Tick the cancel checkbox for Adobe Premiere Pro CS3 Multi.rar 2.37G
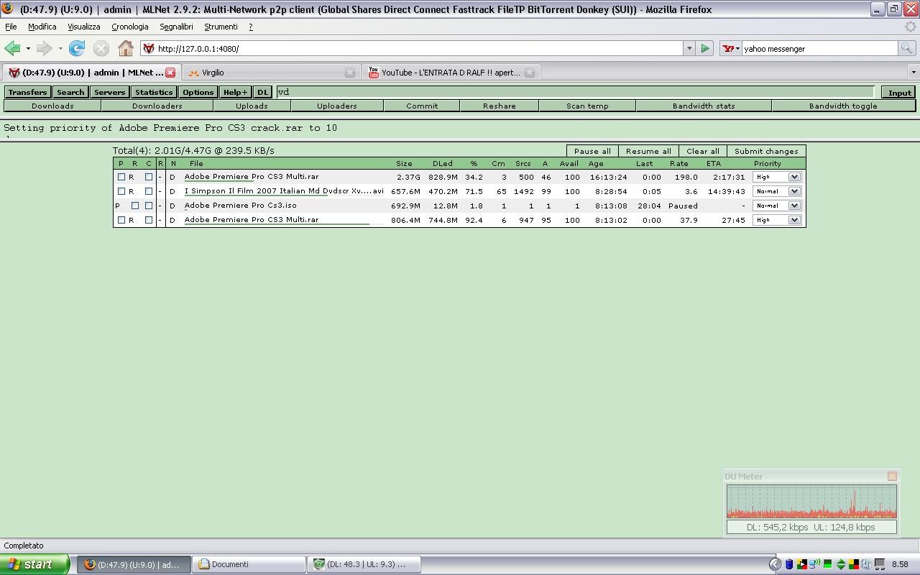The width and height of the screenshot is (920, 575). [x=149, y=177]
